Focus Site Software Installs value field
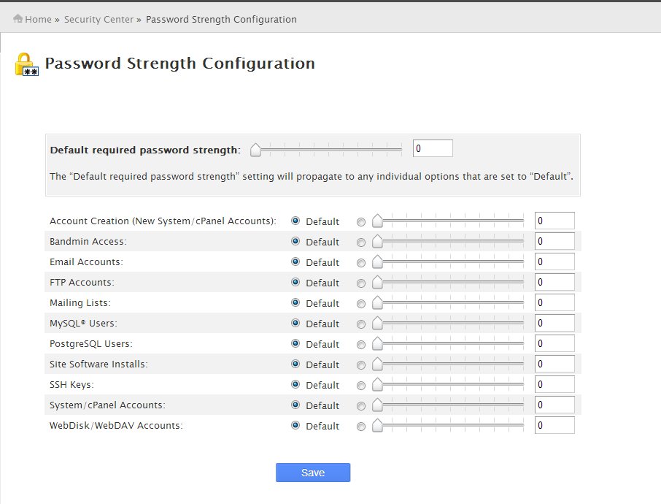This screenshot has height=504, width=661. click(x=554, y=364)
